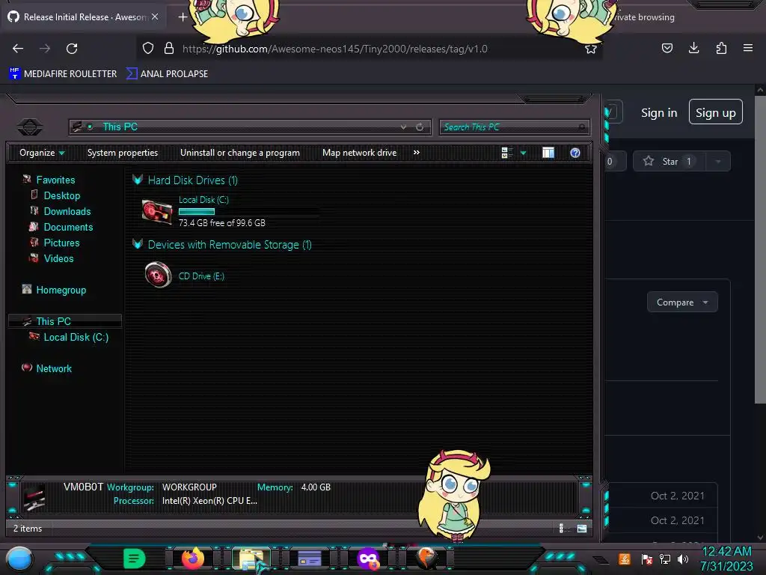Select Favorites in navigation pane
The height and width of the screenshot is (575, 766).
pos(55,180)
